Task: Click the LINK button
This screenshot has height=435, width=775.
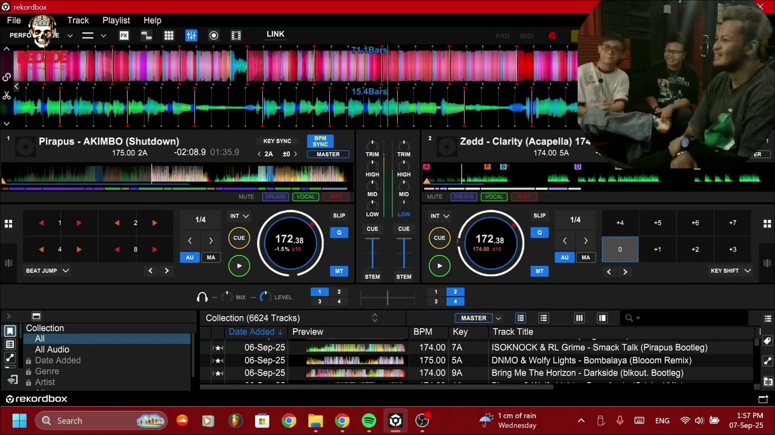Action: point(275,34)
